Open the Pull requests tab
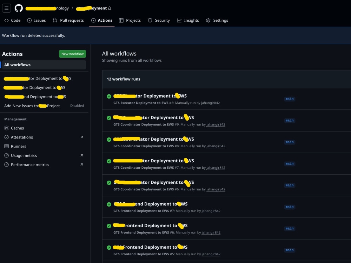This screenshot has height=263, width=351. point(68,20)
